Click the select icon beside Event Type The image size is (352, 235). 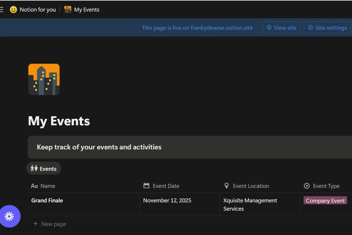click(x=307, y=186)
